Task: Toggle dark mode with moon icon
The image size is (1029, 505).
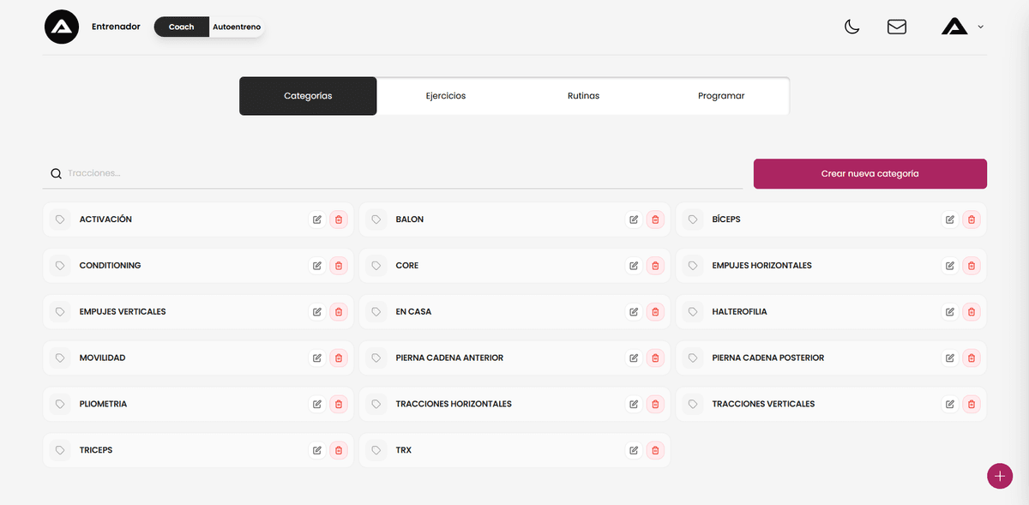Action: pos(851,27)
